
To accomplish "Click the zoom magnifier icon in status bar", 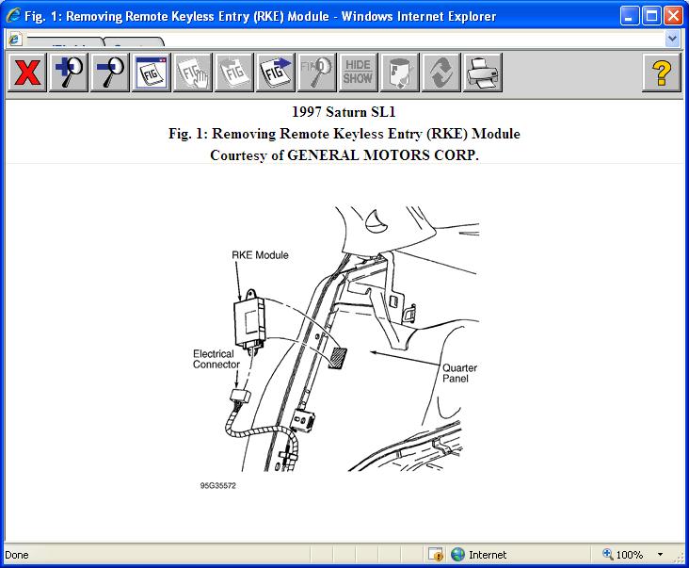I will click(608, 554).
